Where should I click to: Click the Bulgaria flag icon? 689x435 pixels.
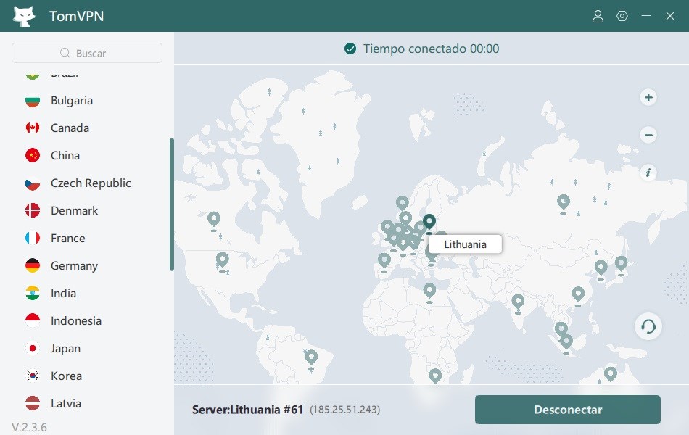point(33,101)
